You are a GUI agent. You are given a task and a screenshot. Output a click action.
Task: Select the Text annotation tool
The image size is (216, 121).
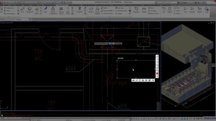coord(164,10)
